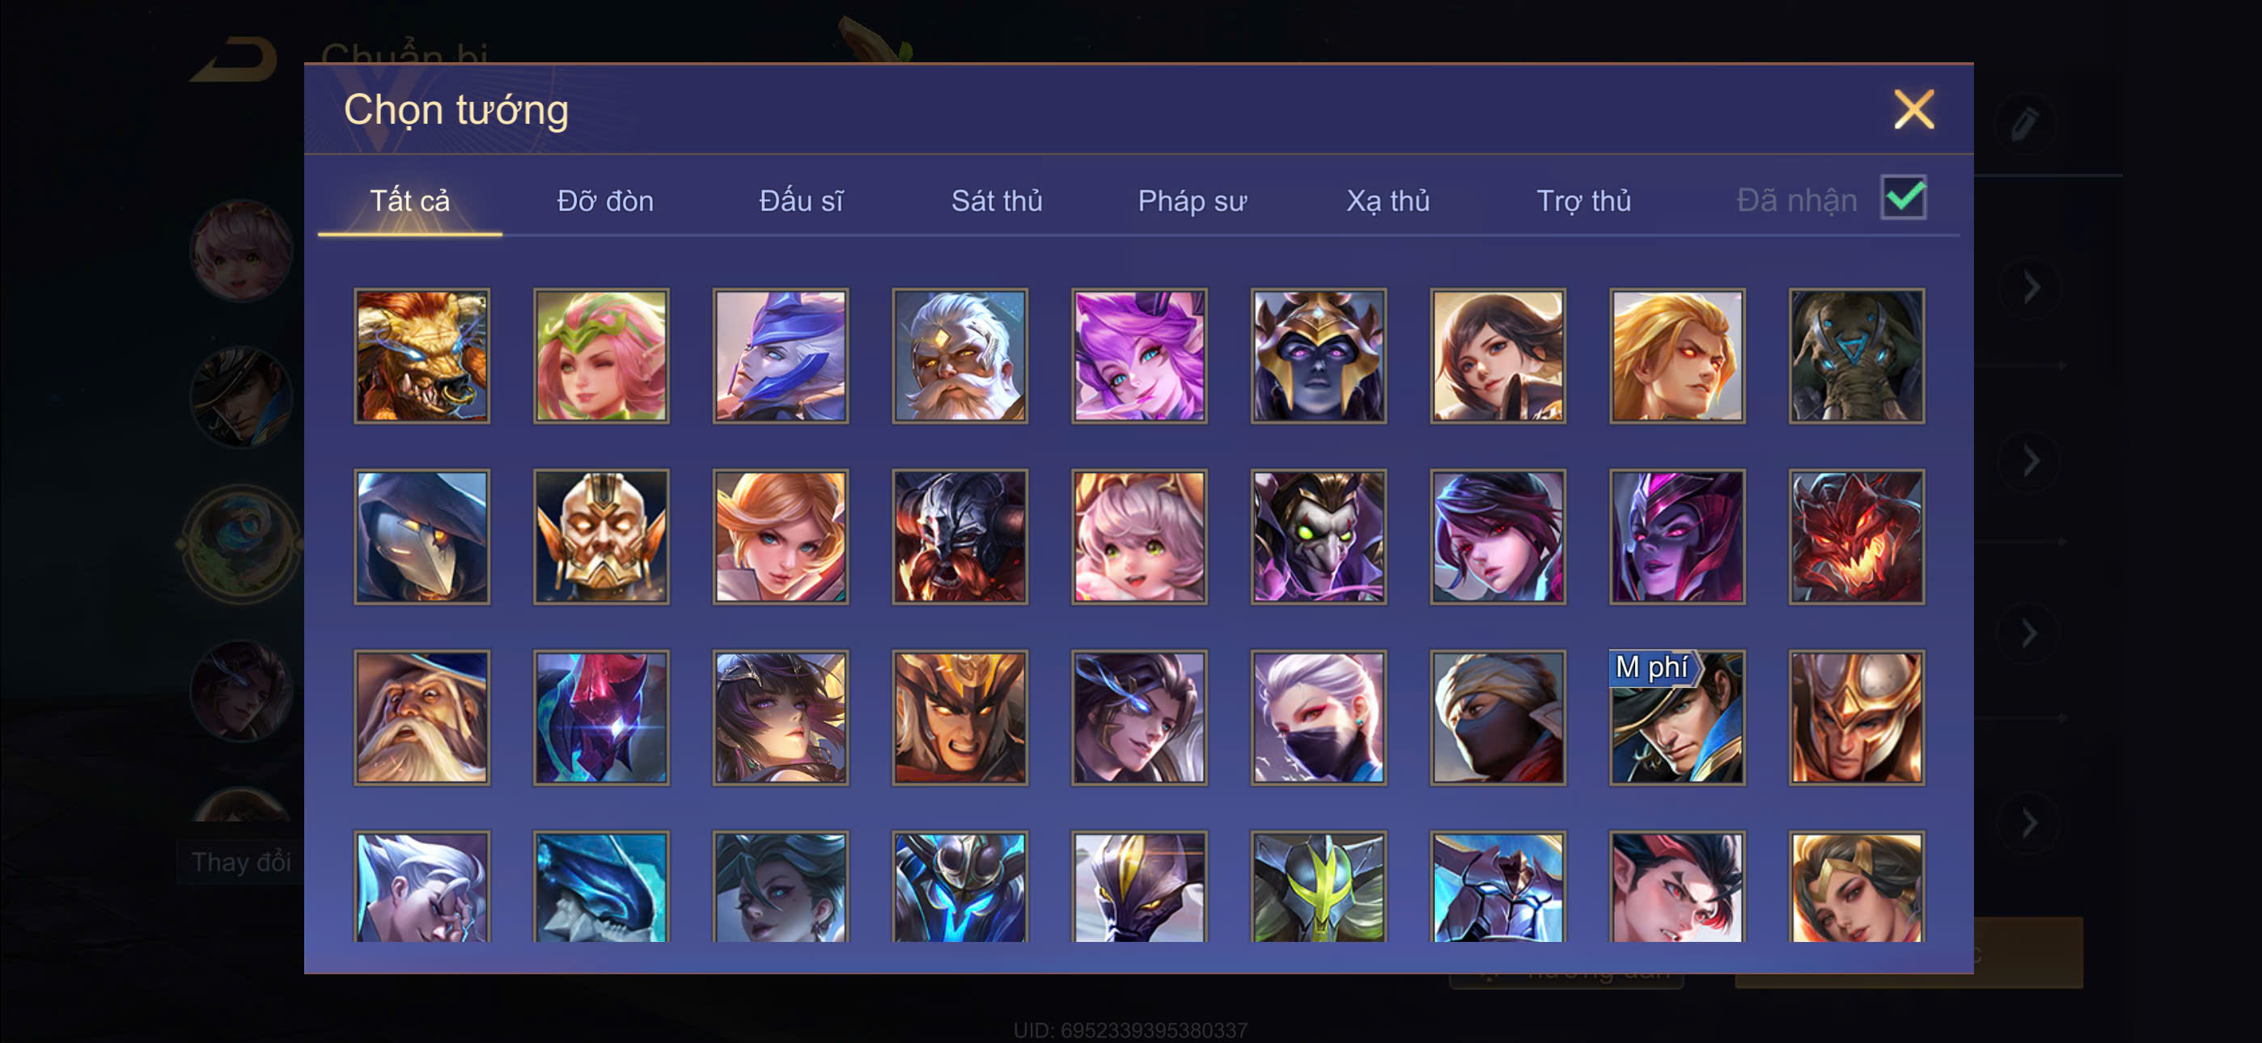Switch to the 'Đấu sĩ' tab

pos(801,201)
